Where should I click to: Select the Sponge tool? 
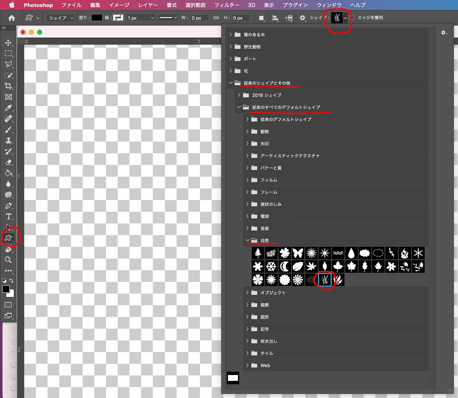pyautogui.click(x=8, y=195)
